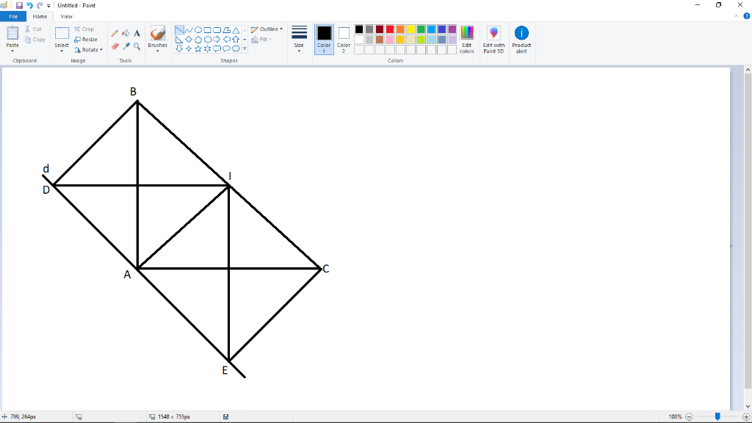Select the Rounded rectangle shape
The height and width of the screenshot is (423, 752).
(x=217, y=29)
